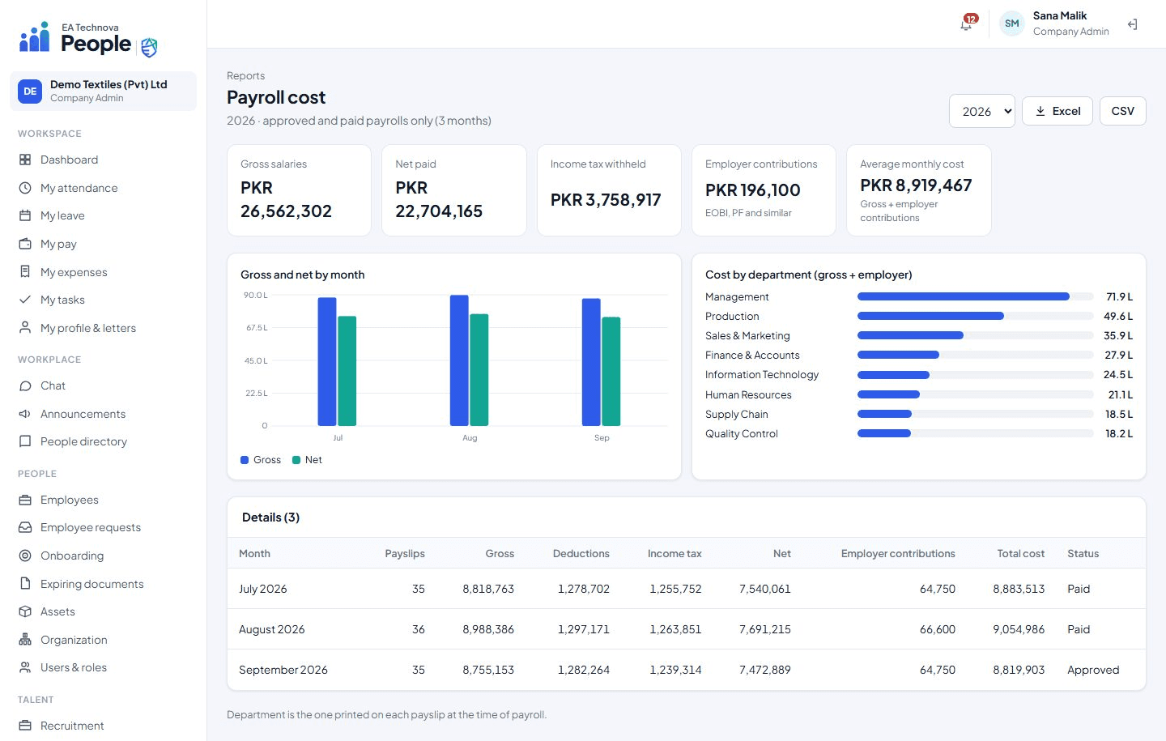The height and width of the screenshot is (741, 1166).
Task: Click the Aug net bar in chart
Action: pos(479,369)
